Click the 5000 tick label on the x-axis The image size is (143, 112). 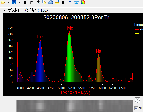coord(61,88)
